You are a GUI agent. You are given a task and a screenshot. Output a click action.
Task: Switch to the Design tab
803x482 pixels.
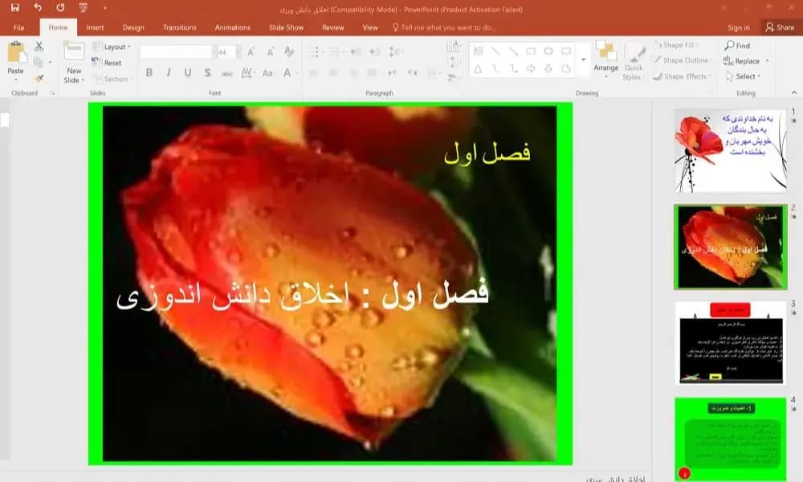point(133,27)
